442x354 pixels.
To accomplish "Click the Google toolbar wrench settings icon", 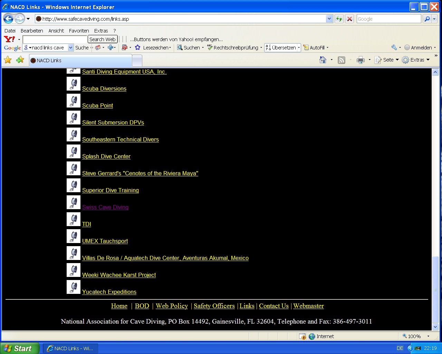I will [x=394, y=48].
